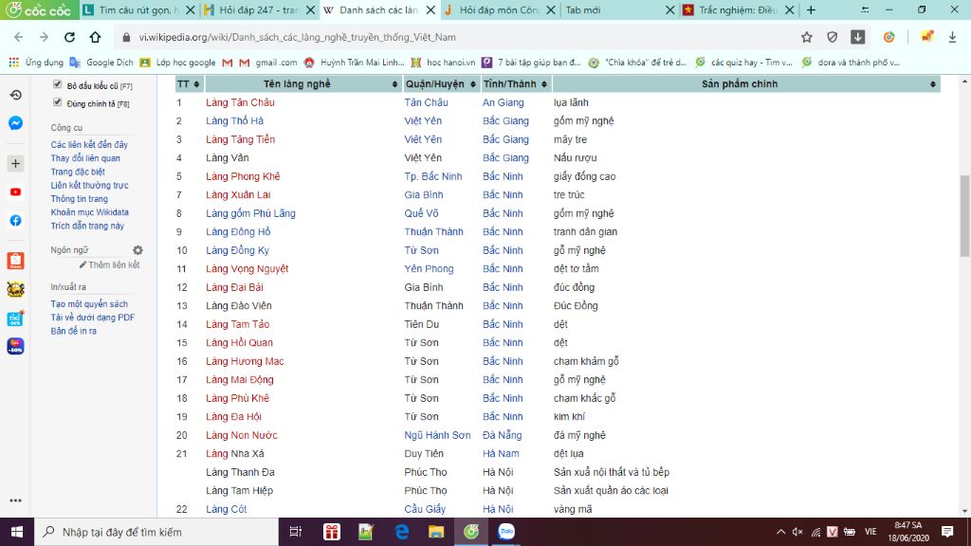Open the 'Ngũ Hành Sơn' district link
This screenshot has height=546, width=971.
(437, 435)
